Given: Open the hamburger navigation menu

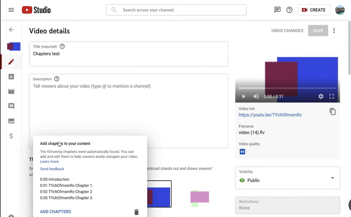Looking at the screenshot, I should point(11,10).
